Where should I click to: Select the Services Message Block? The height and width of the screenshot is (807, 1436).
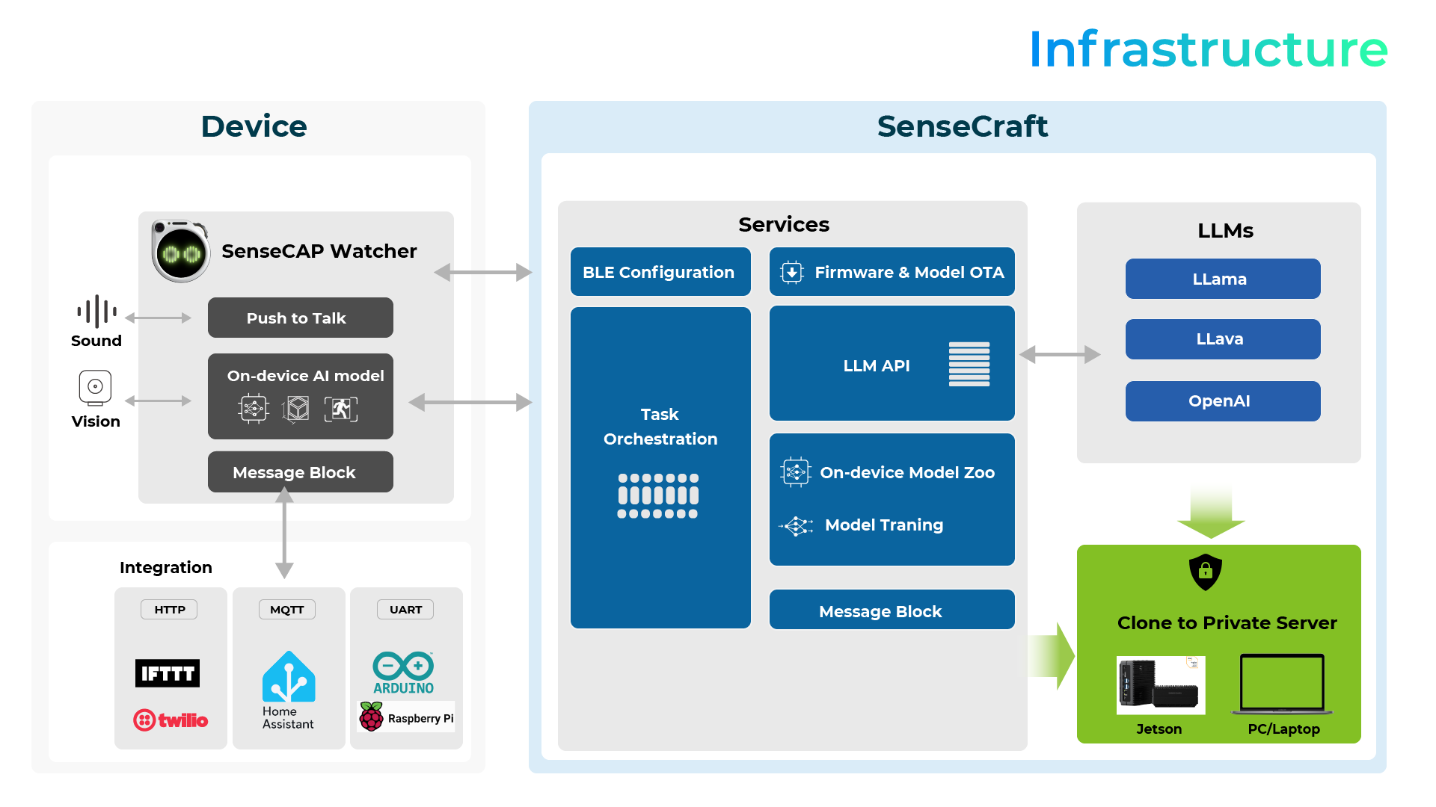click(x=892, y=610)
